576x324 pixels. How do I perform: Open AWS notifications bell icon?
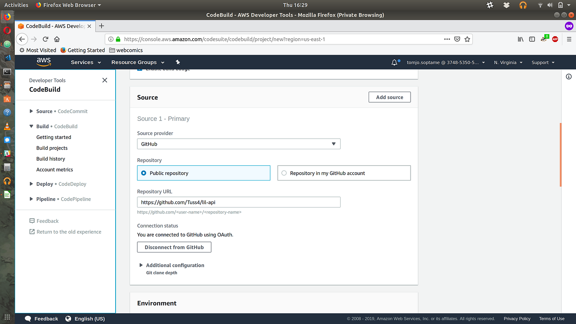[x=394, y=62]
